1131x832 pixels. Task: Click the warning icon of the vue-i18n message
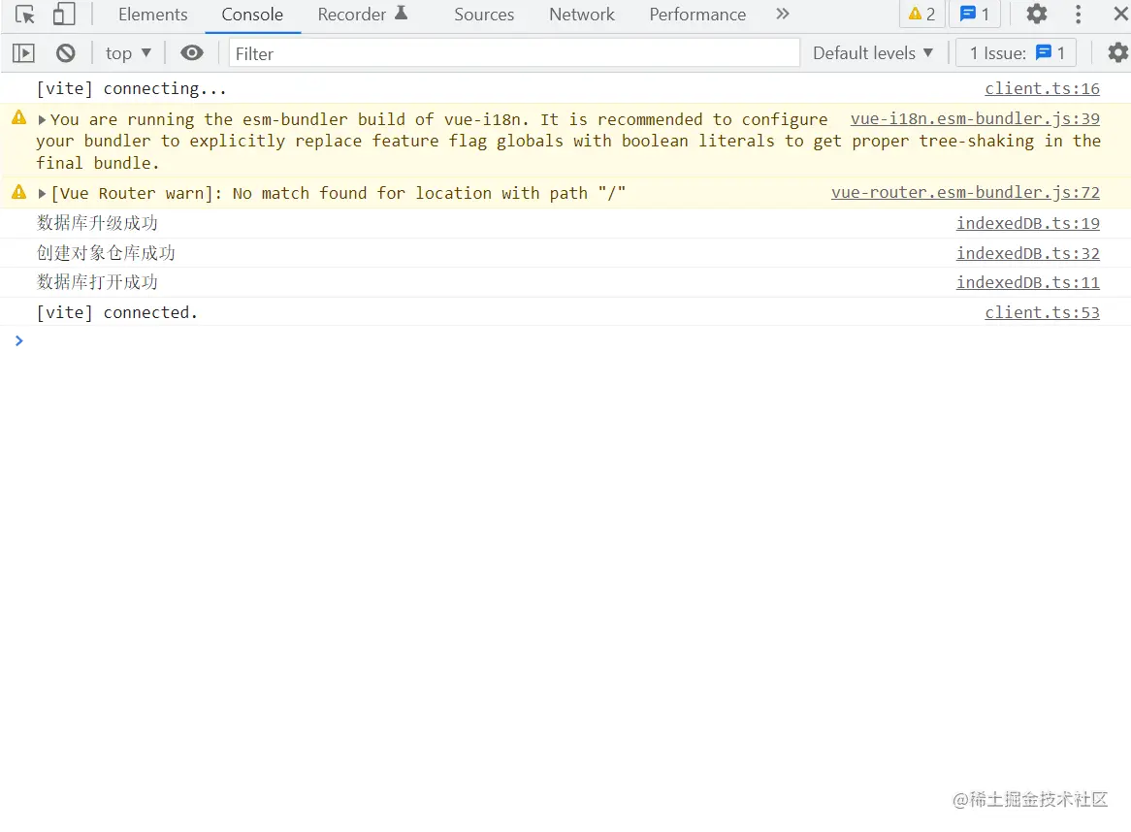pyautogui.click(x=19, y=117)
